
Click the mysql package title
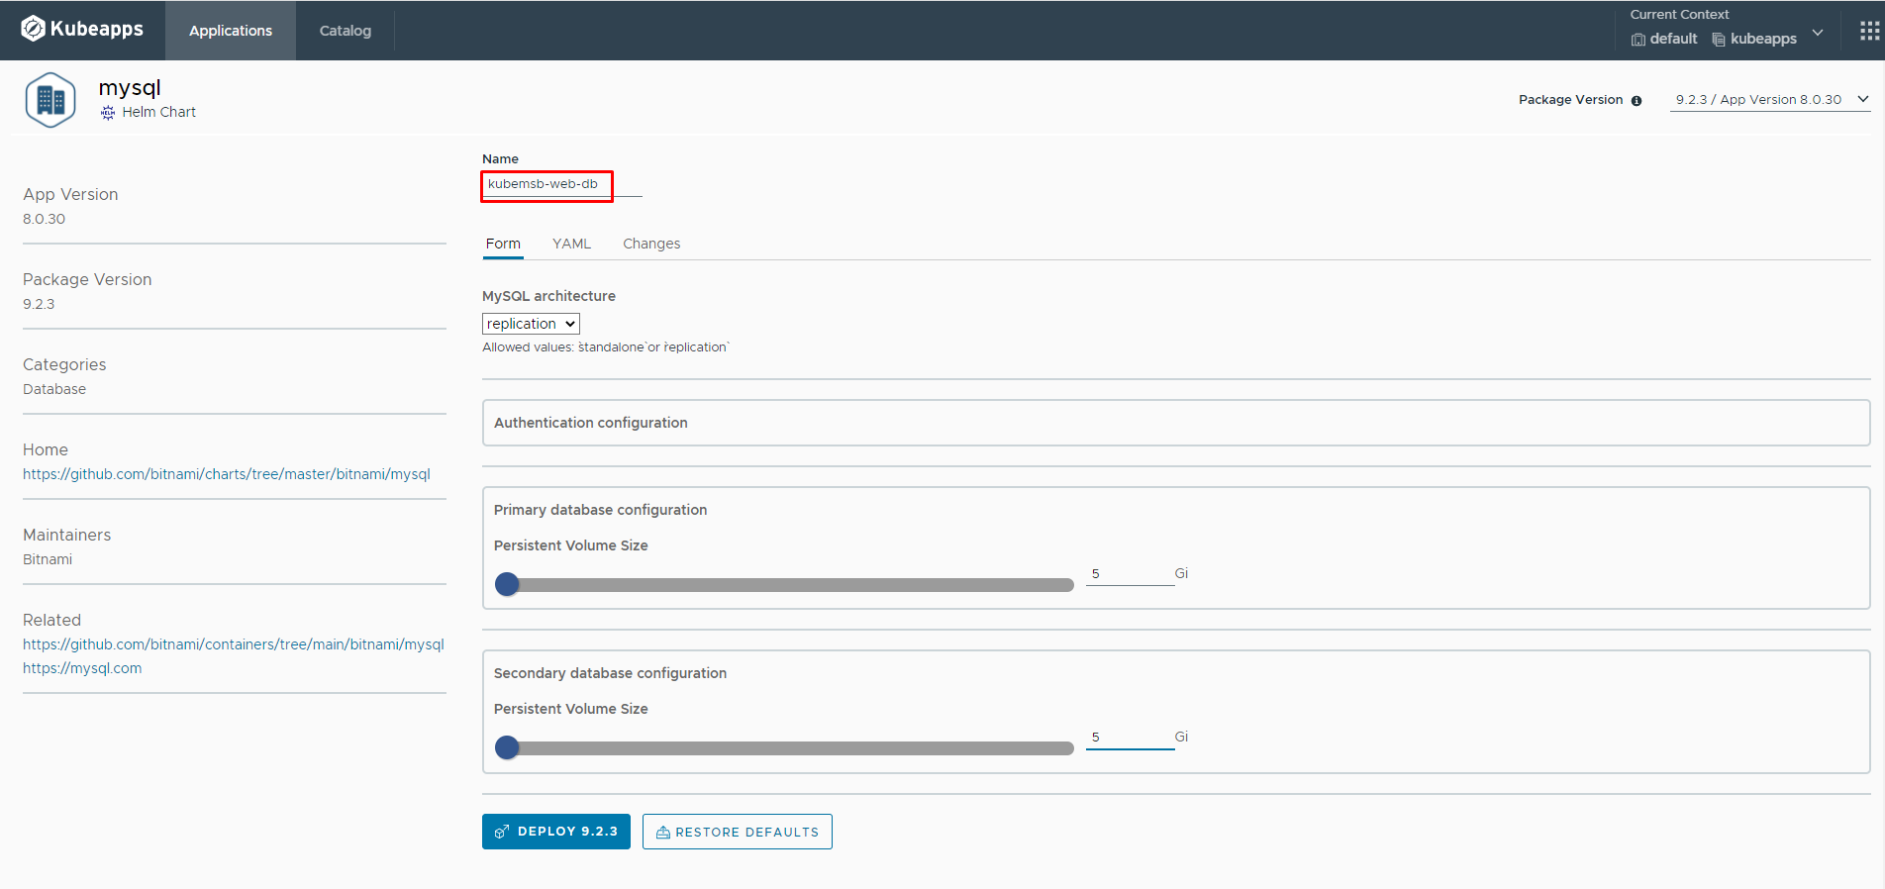[130, 88]
